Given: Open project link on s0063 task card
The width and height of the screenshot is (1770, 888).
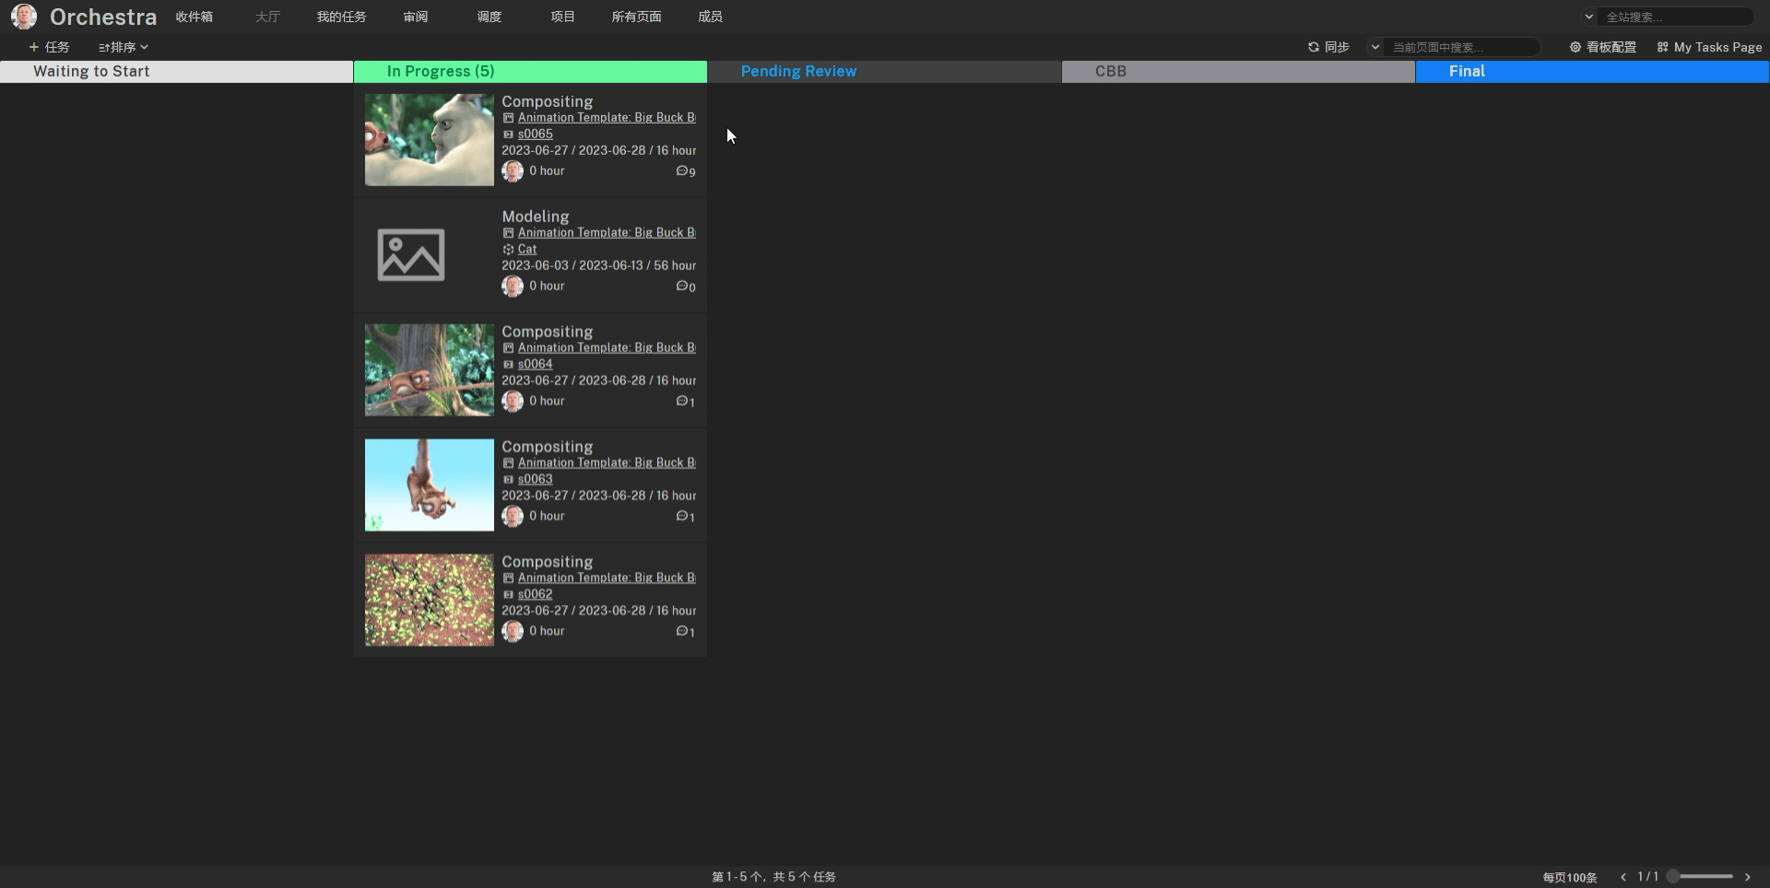Looking at the screenshot, I should [x=607, y=463].
